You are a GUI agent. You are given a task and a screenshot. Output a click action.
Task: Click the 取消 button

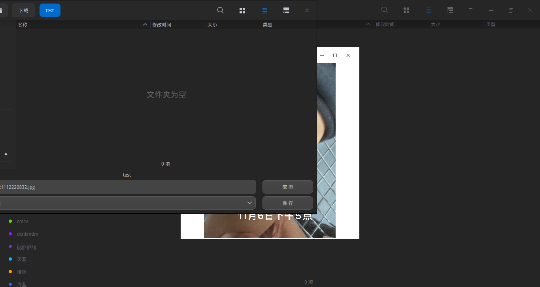tap(287, 186)
